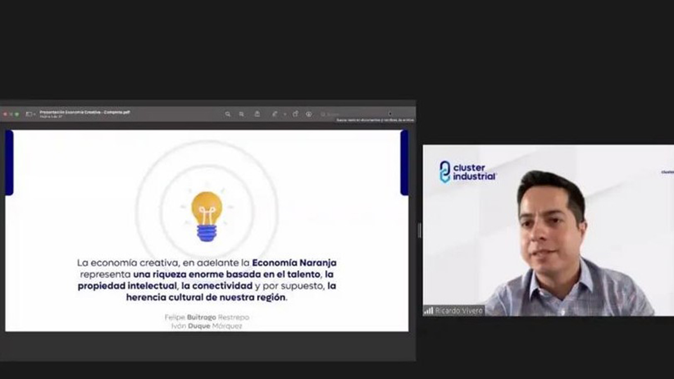Screen dimensions: 674x379
Task: Open the share icon in Preview toolbar
Action: [257, 114]
